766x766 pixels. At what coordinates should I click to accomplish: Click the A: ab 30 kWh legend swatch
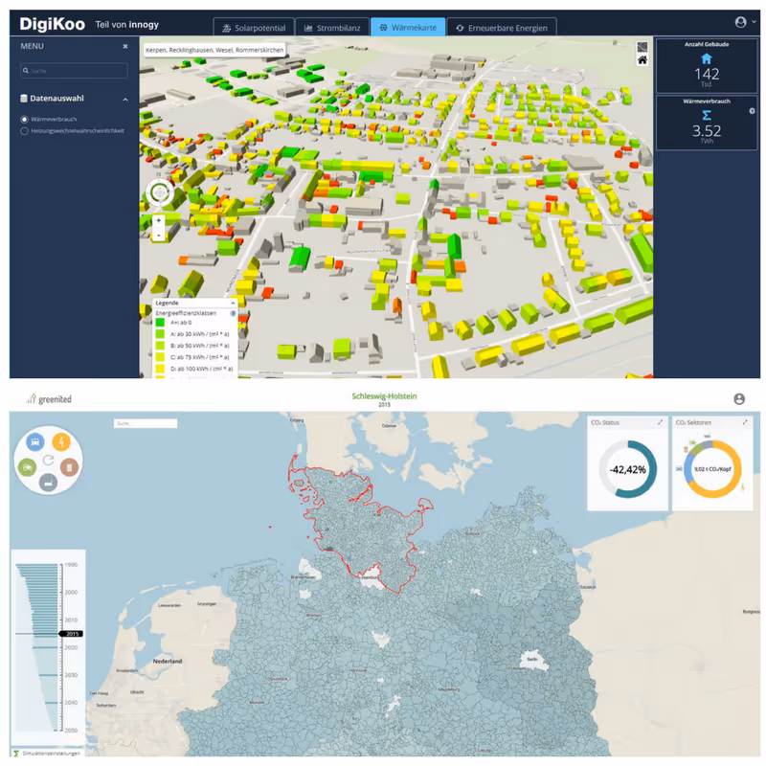[160, 334]
